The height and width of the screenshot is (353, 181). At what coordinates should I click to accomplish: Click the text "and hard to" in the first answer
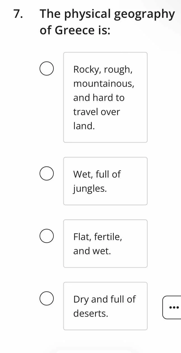coord(99,98)
